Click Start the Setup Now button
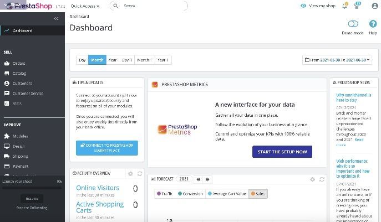This screenshot has width=381, height=222. 282,152
